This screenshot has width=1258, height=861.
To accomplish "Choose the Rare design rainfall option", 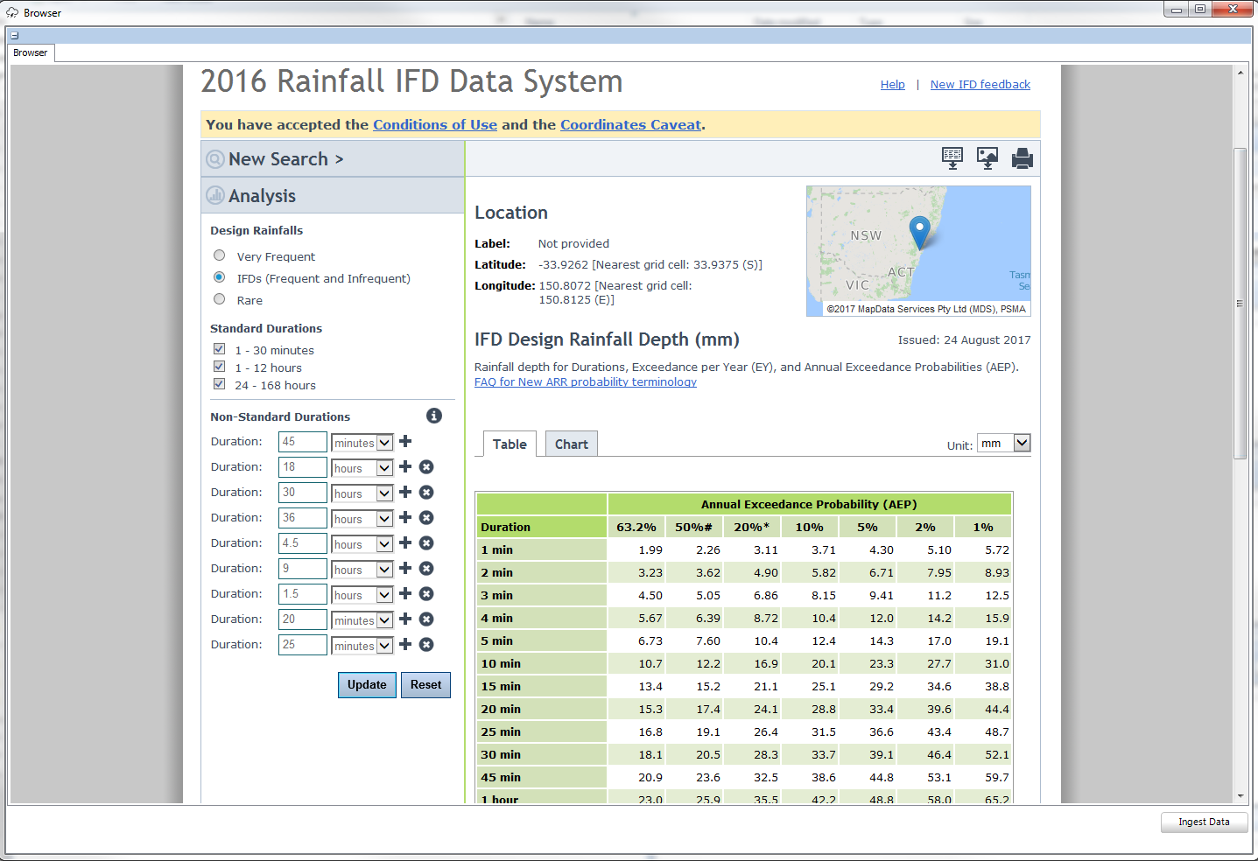I will [x=220, y=299].
